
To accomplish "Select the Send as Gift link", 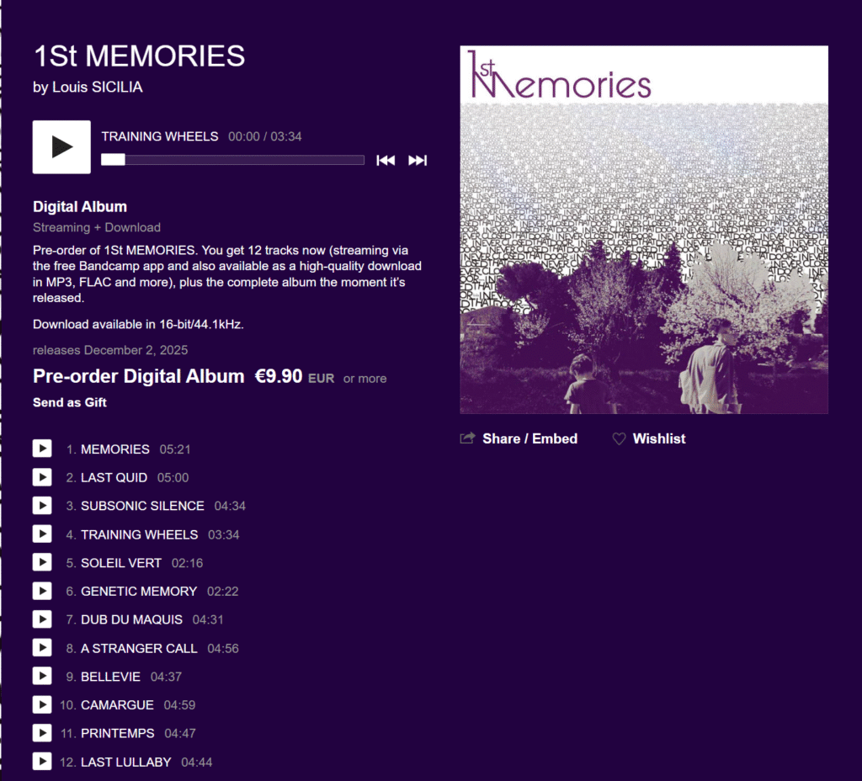I will point(70,402).
